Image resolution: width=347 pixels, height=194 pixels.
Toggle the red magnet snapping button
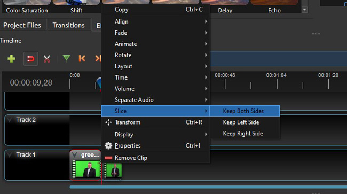(x=30, y=59)
